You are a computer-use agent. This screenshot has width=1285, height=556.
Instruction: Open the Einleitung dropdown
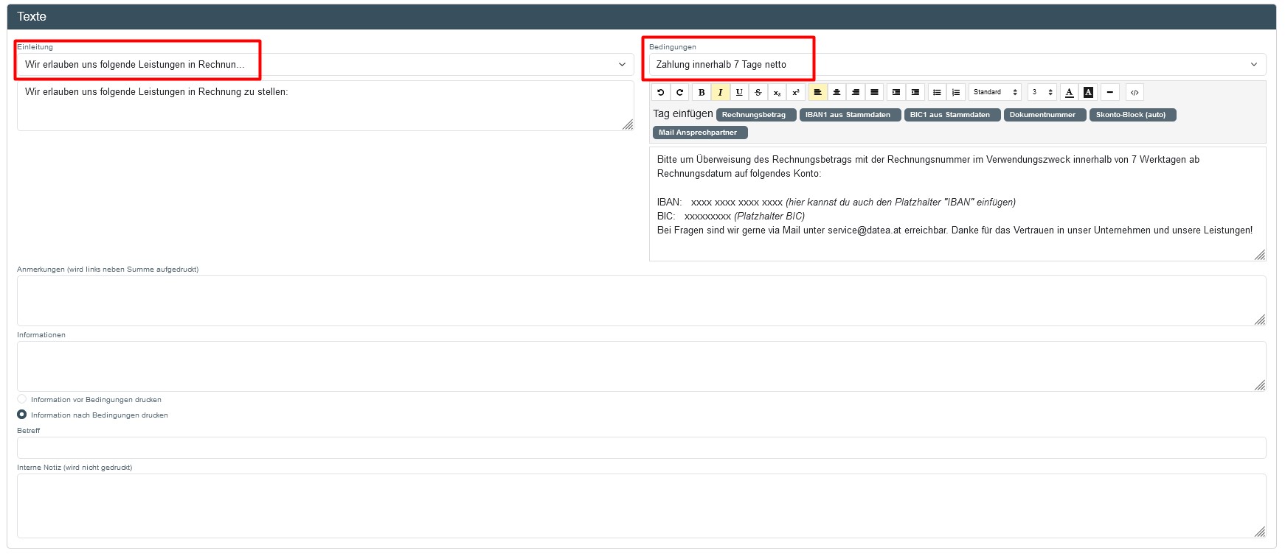(x=325, y=65)
